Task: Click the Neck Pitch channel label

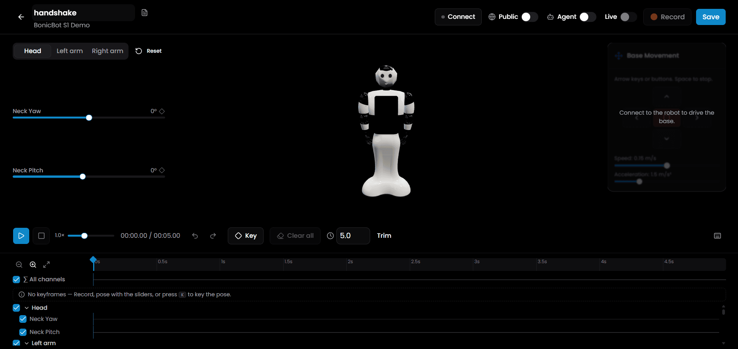Action: 45,332
